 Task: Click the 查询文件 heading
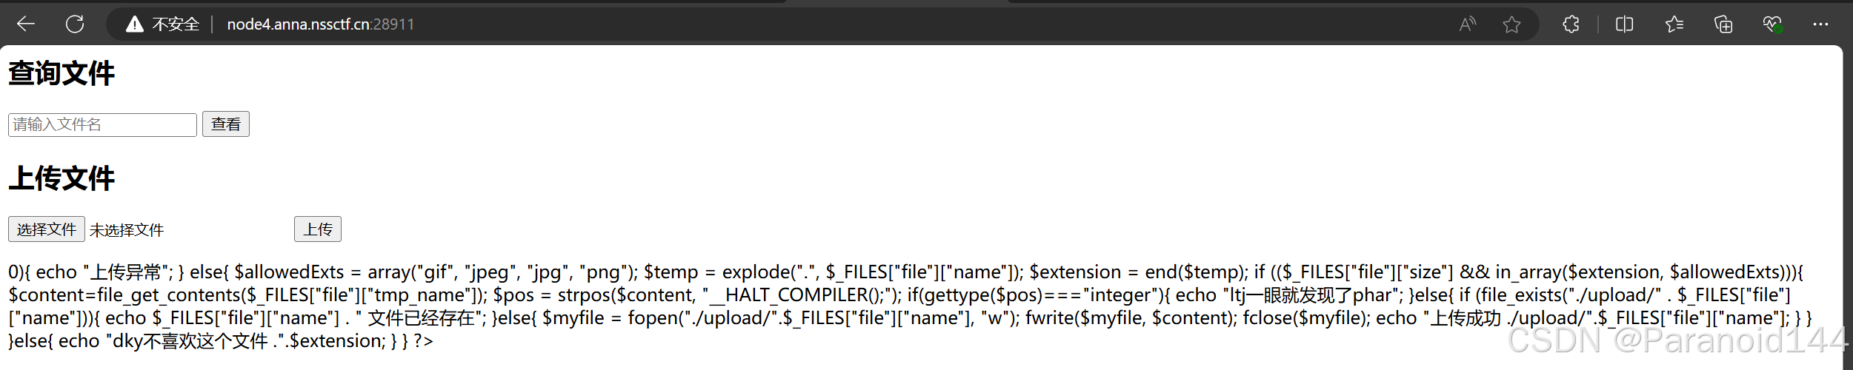pos(61,73)
